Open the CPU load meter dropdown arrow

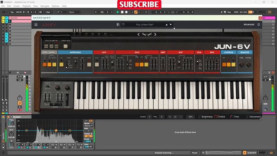[257, 12]
